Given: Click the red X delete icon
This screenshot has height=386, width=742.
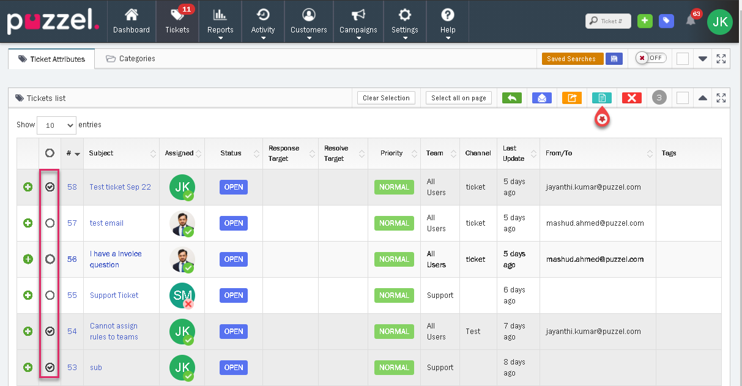Looking at the screenshot, I should [x=631, y=98].
